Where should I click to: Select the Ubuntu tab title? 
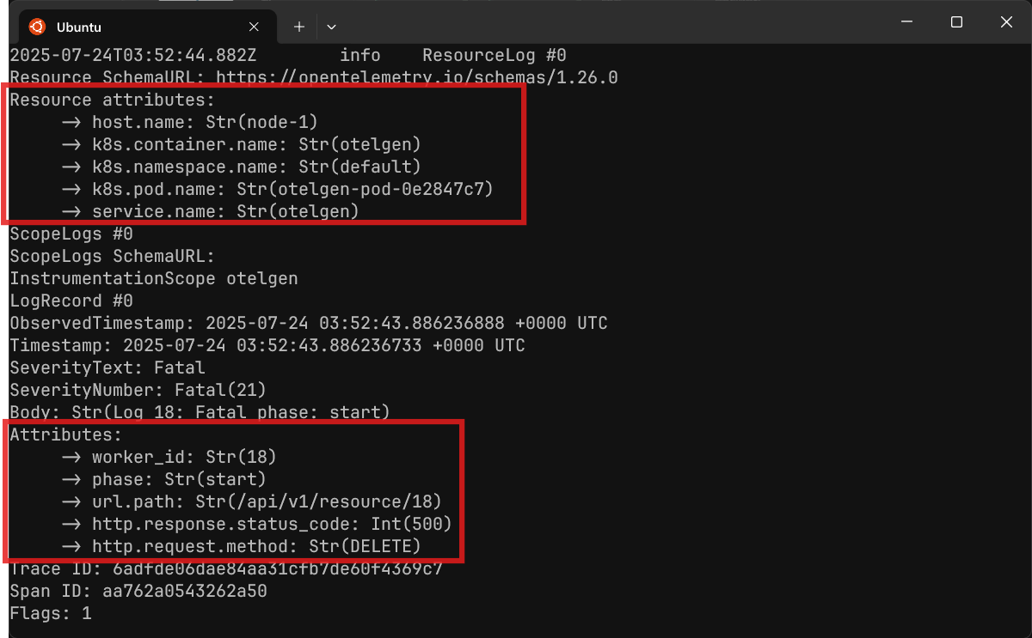click(79, 27)
